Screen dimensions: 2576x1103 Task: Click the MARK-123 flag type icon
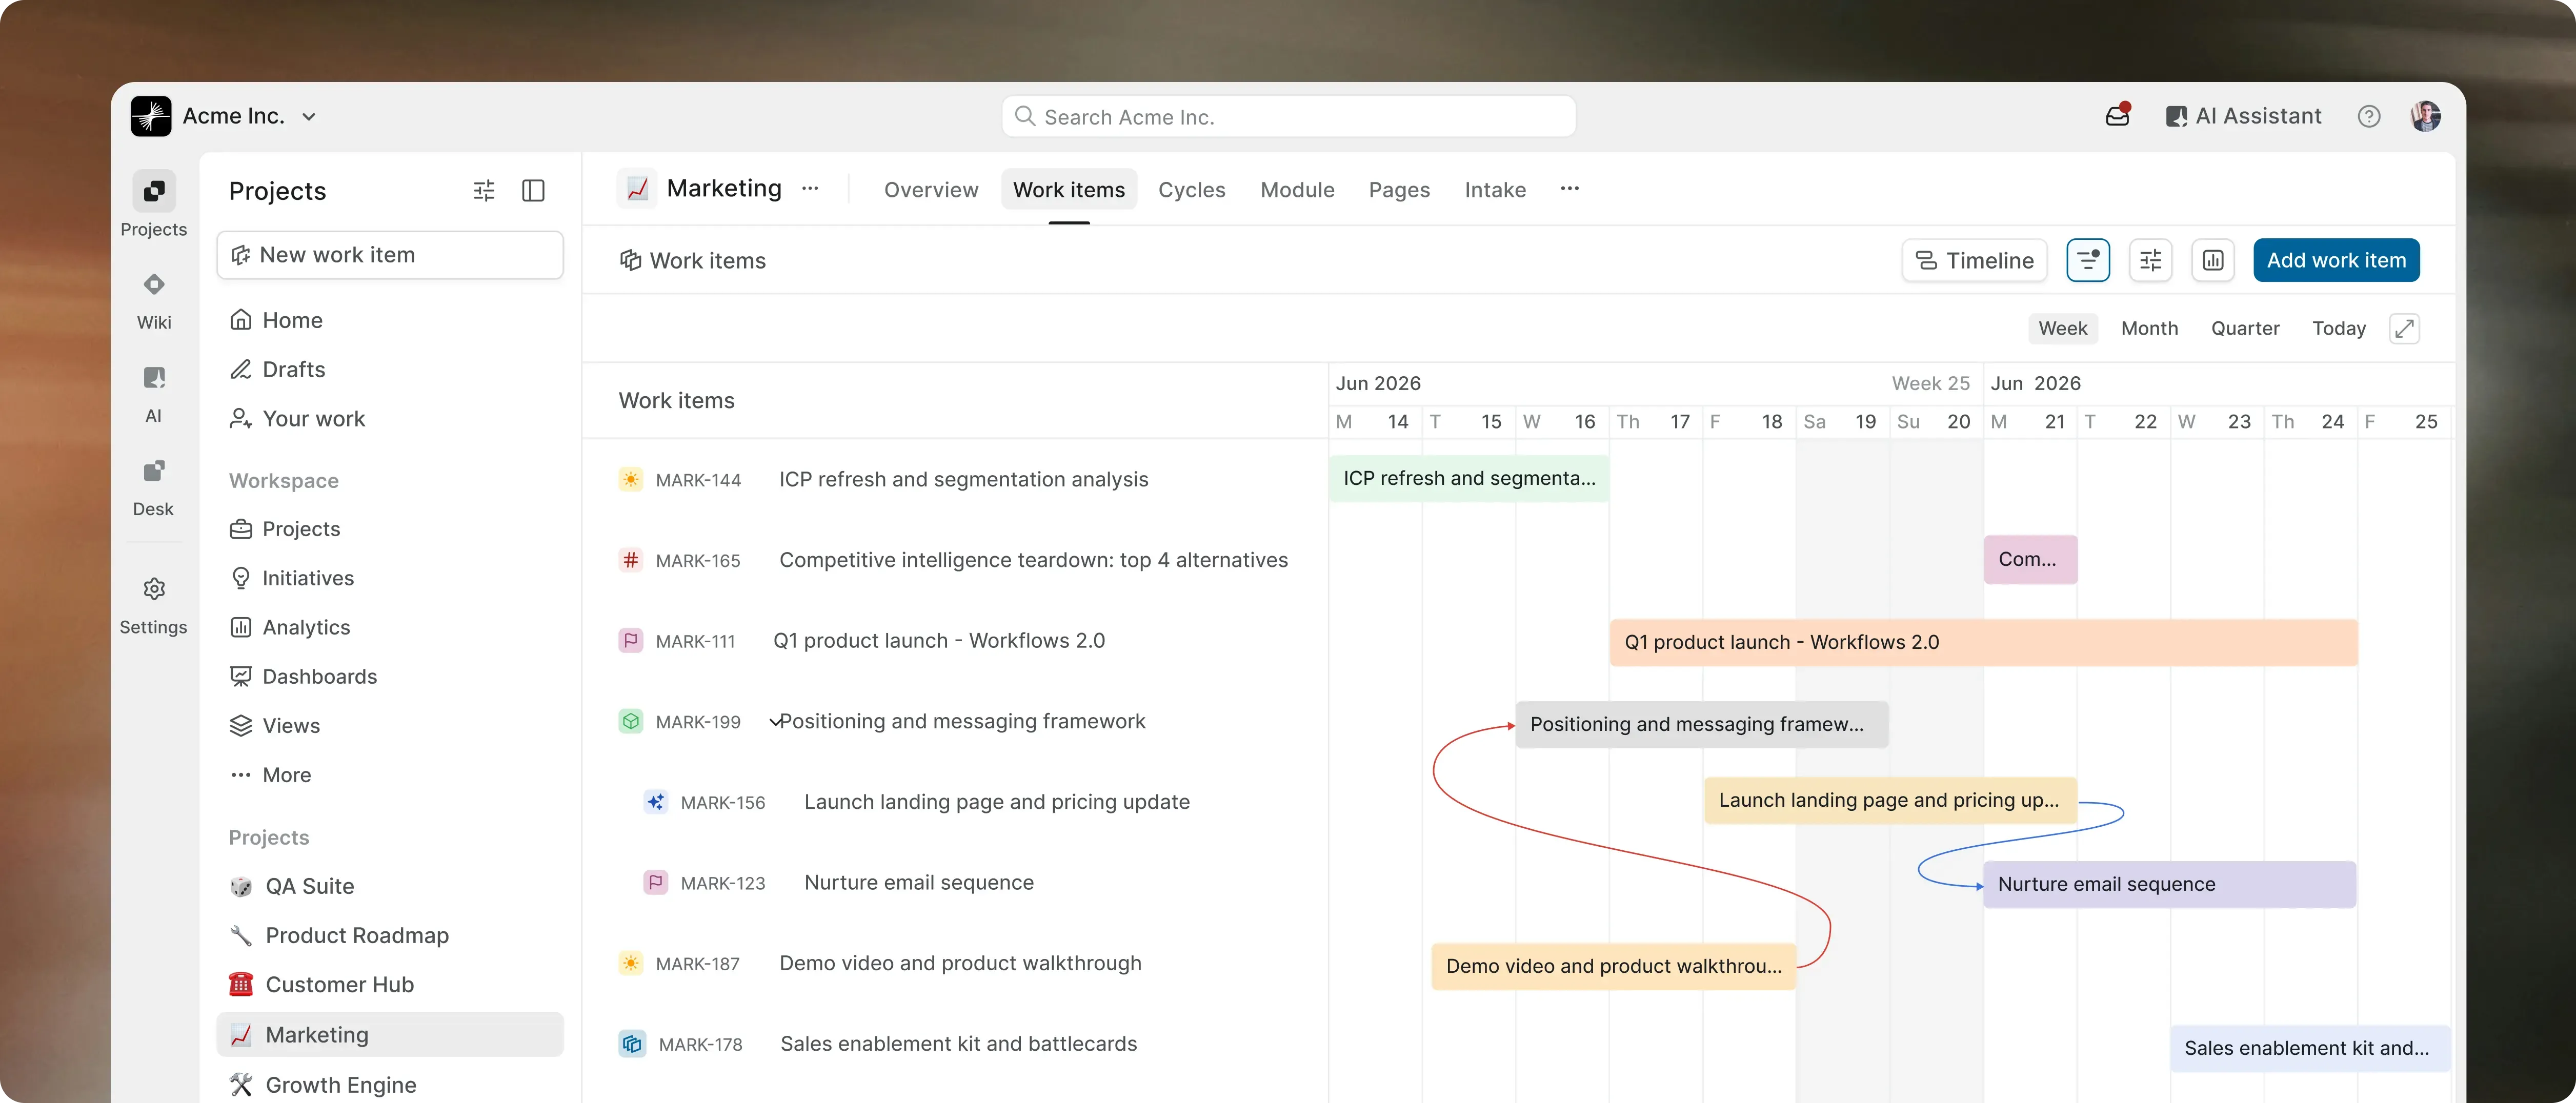click(x=656, y=883)
